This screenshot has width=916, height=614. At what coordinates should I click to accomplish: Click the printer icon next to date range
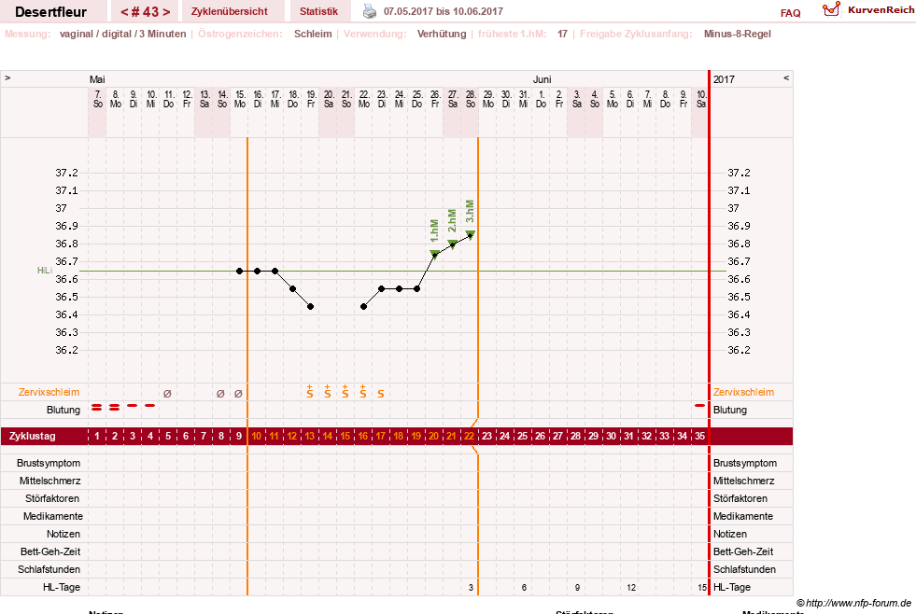(370, 11)
